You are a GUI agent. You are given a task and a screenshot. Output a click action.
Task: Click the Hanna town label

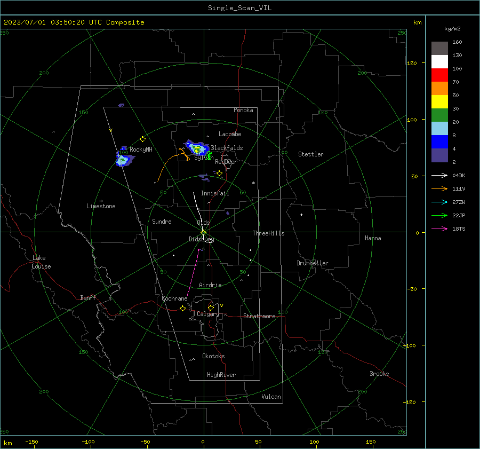373,238
